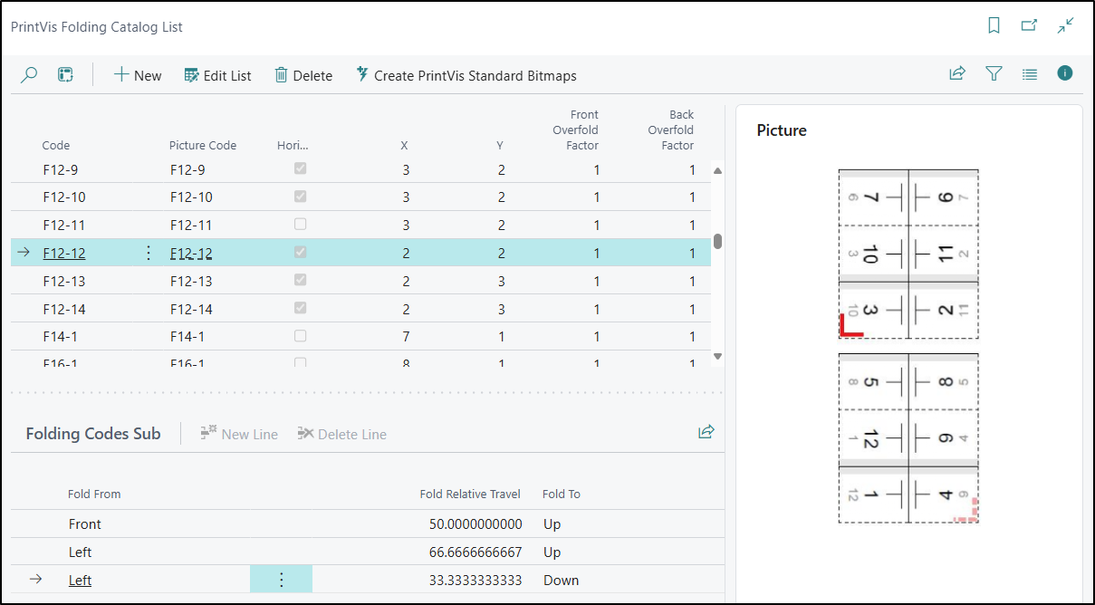Screen dimensions: 1095x605
Task: Click the search magnifier icon
Action: click(29, 75)
